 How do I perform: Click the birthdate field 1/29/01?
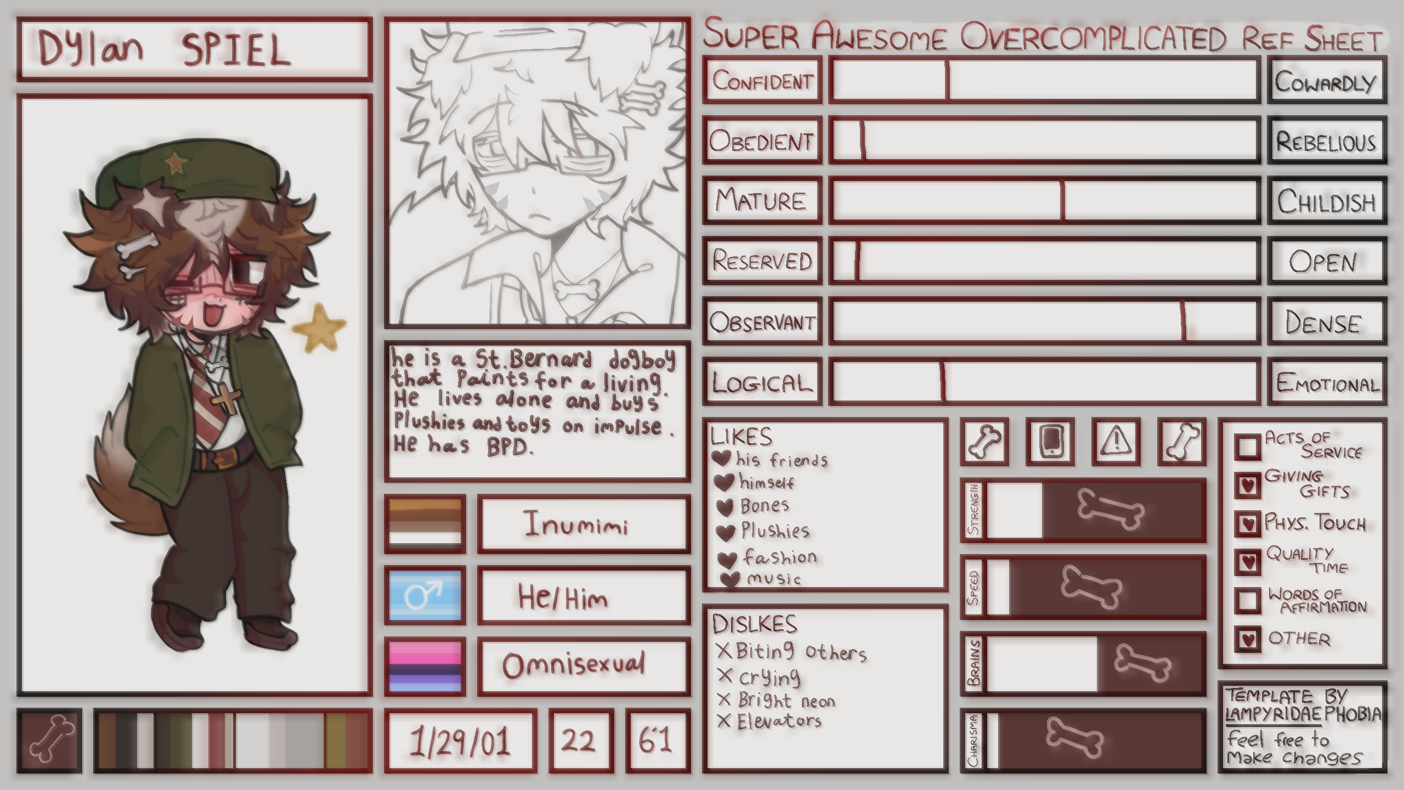tap(461, 741)
